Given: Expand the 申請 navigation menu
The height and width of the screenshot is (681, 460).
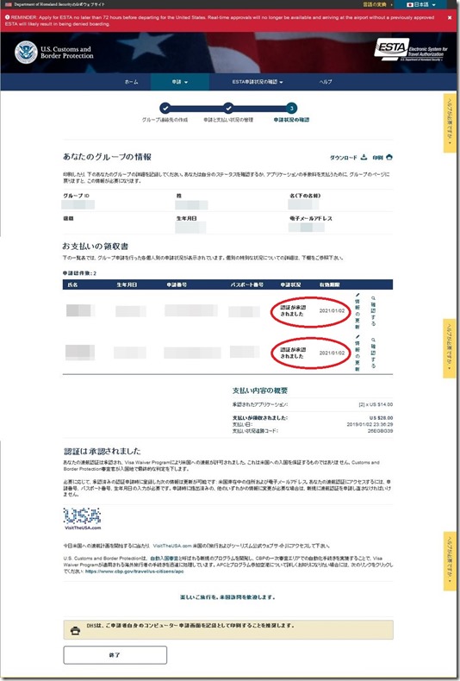Looking at the screenshot, I should (x=180, y=82).
